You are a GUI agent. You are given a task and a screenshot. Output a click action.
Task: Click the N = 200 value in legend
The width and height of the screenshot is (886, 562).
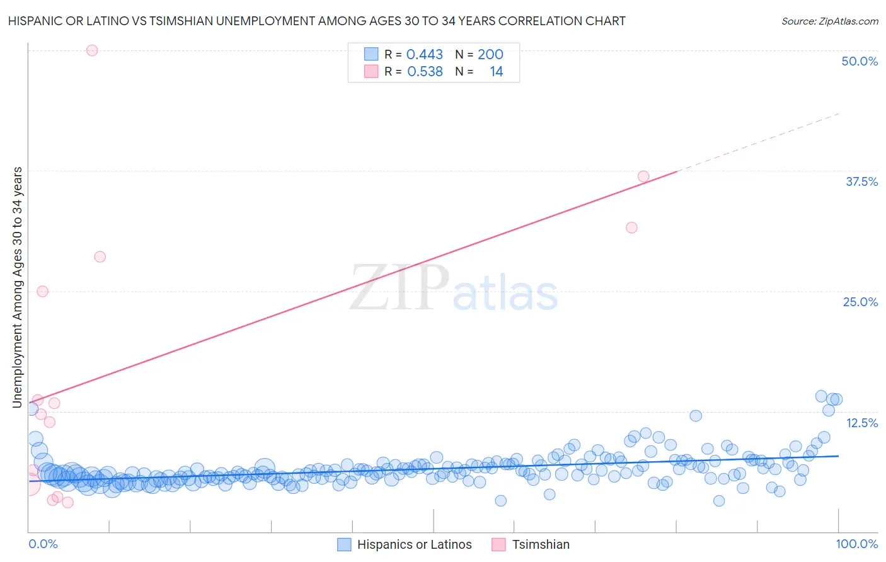click(479, 54)
